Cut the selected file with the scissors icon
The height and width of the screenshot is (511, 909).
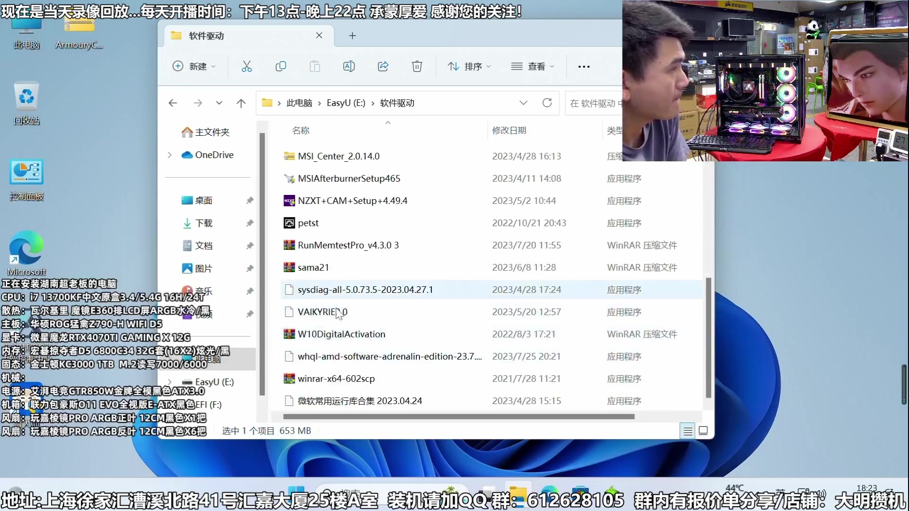247,66
